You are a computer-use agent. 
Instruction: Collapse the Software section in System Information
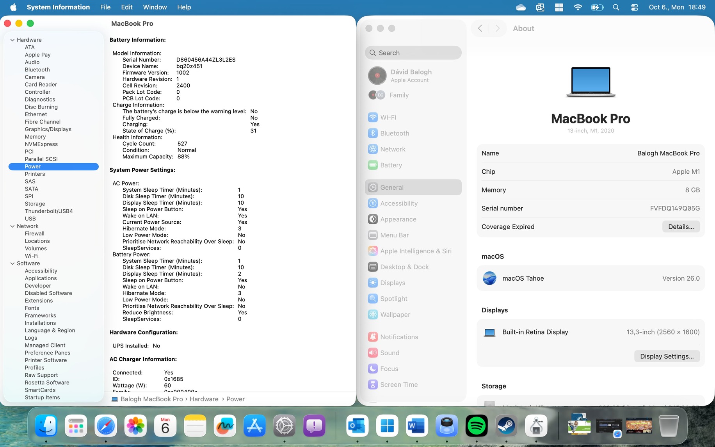point(12,264)
